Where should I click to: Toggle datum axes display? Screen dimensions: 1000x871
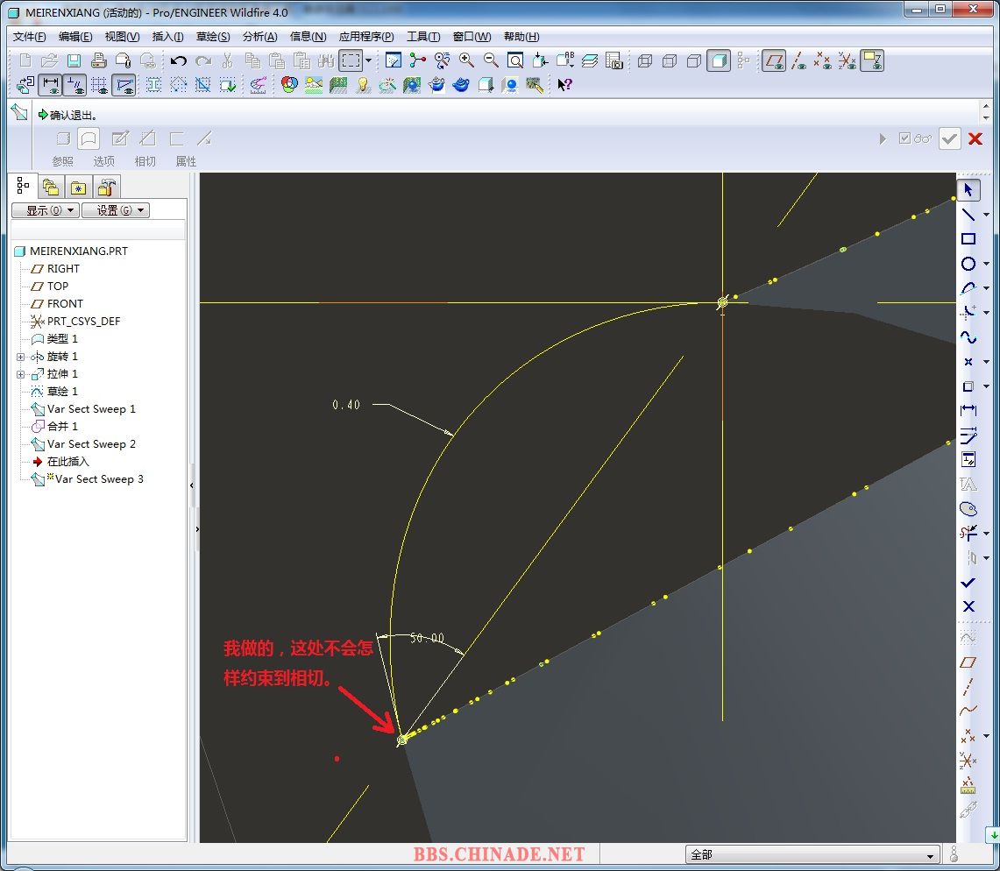(x=798, y=60)
